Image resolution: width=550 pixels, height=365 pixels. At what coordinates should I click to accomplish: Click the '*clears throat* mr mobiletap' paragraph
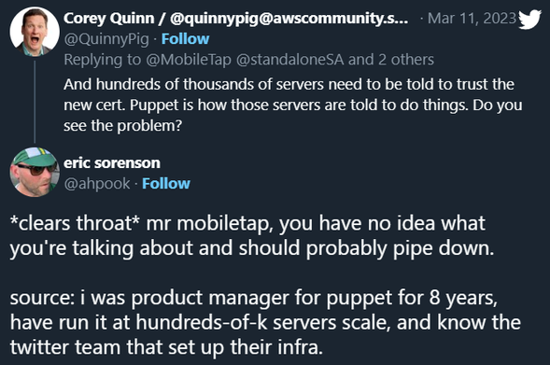252,235
